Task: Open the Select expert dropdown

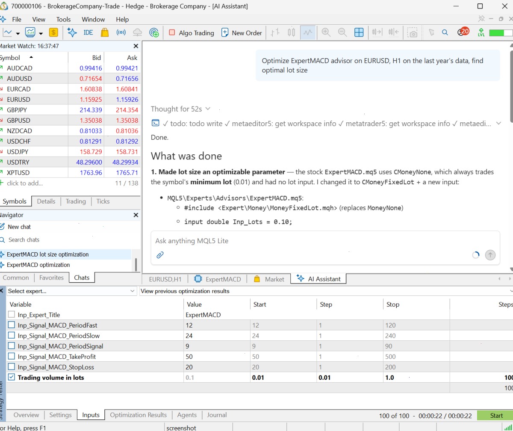Action: pyautogui.click(x=71, y=291)
